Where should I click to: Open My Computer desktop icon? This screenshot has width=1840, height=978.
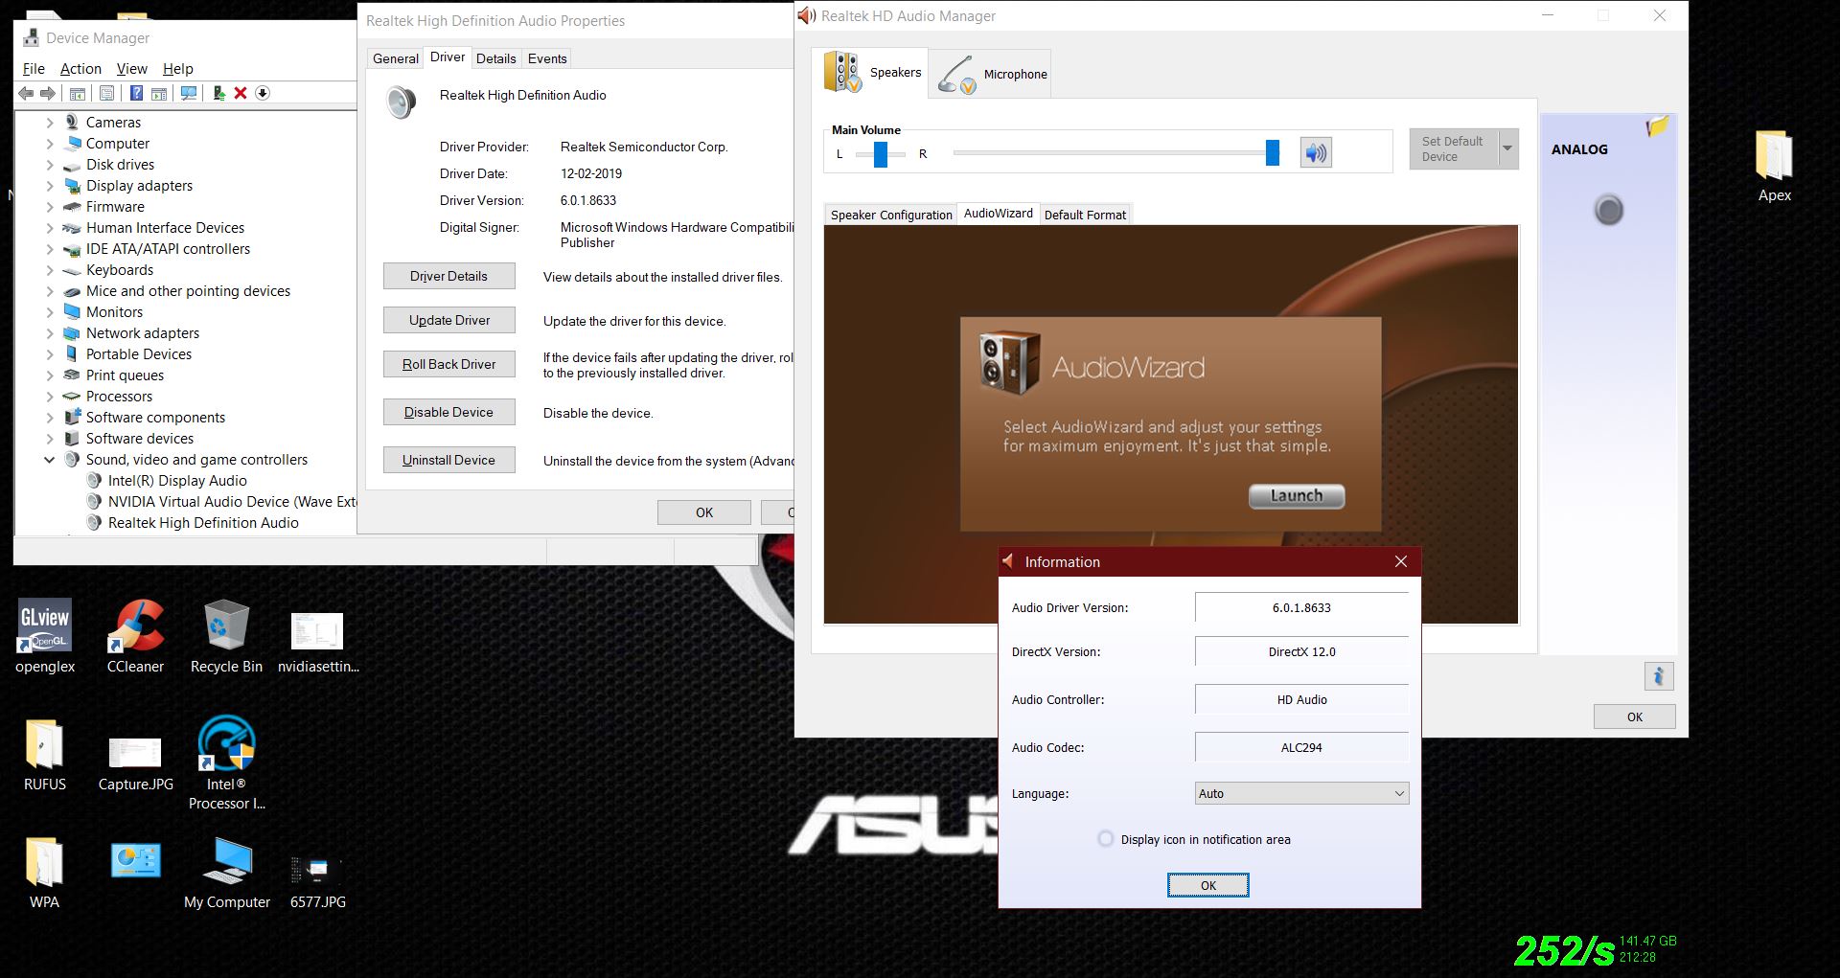coord(227,872)
